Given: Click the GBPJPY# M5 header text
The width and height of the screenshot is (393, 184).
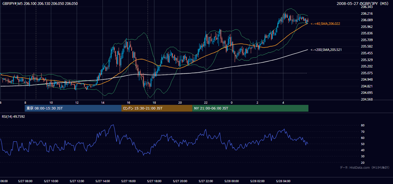Looking at the screenshot, I should 39,3.
